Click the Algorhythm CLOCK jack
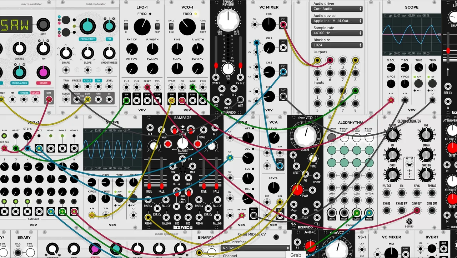 (x=356, y=213)
